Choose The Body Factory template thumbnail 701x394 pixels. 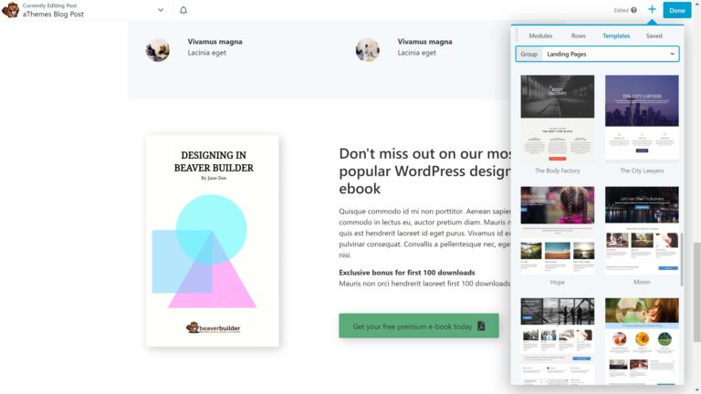click(x=558, y=119)
